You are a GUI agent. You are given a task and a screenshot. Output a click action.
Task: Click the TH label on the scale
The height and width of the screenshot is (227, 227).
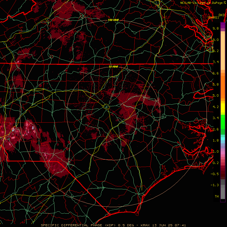(217, 196)
